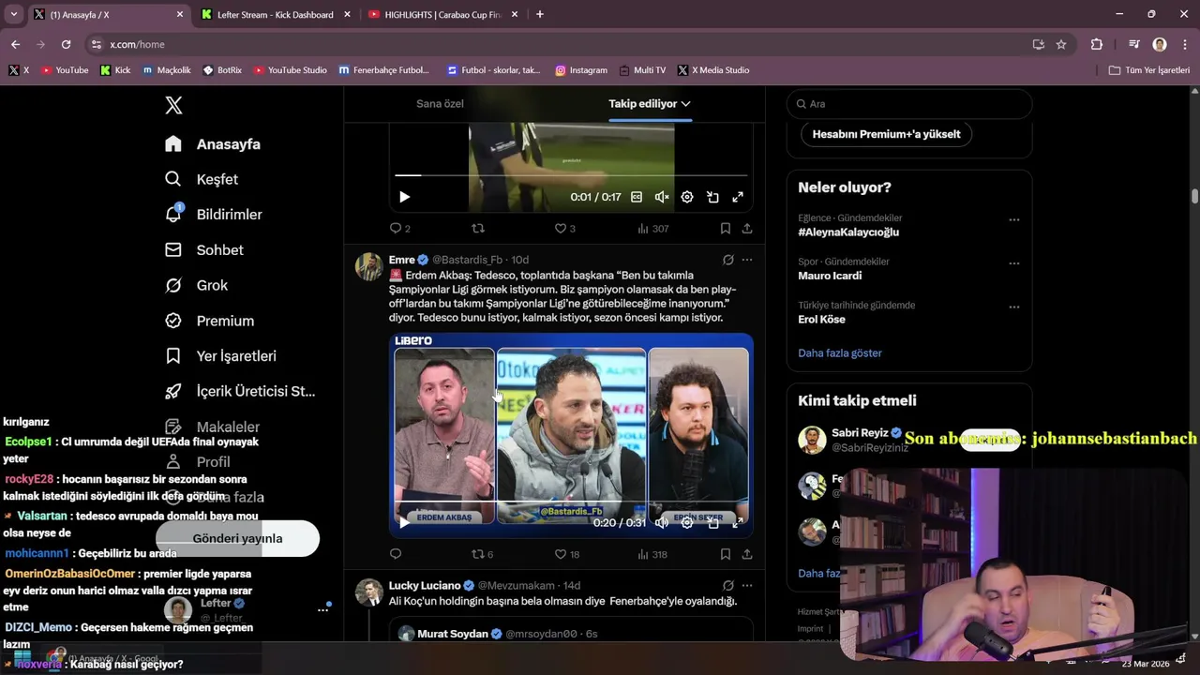Open #AleynaKalaycıoğlu trend

(x=848, y=232)
